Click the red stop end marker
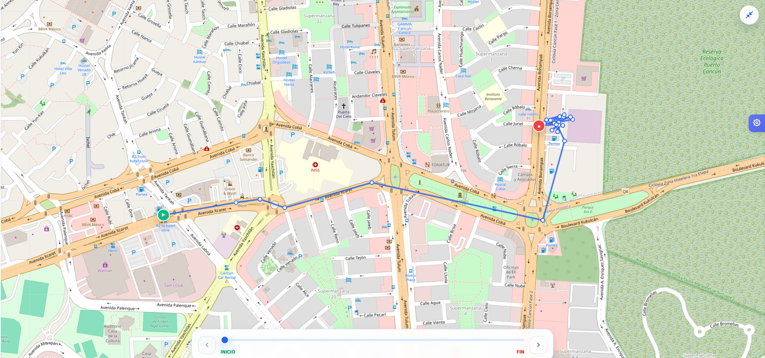 coord(539,126)
